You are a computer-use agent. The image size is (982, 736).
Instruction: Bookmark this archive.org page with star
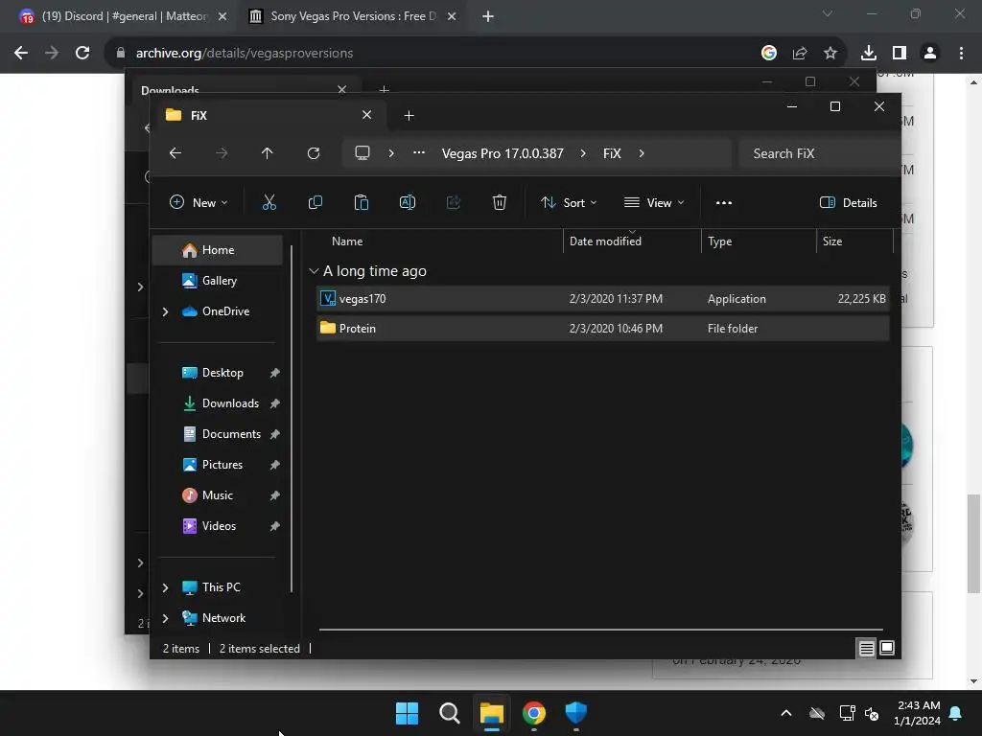click(830, 54)
